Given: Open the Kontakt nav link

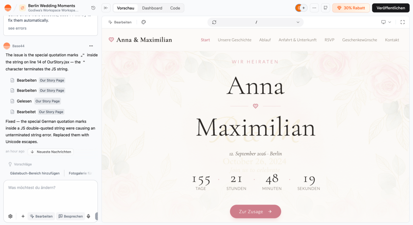Looking at the screenshot, I should pos(392,40).
